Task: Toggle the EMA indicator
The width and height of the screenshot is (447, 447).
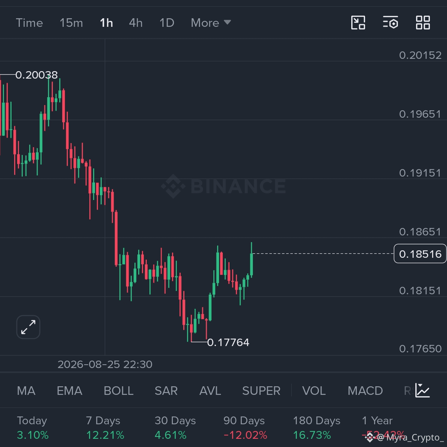Action: pyautogui.click(x=69, y=391)
